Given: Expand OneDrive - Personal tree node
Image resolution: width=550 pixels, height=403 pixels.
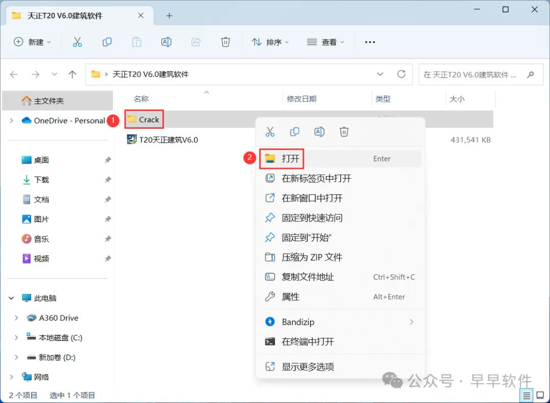Looking at the screenshot, I should [12, 121].
